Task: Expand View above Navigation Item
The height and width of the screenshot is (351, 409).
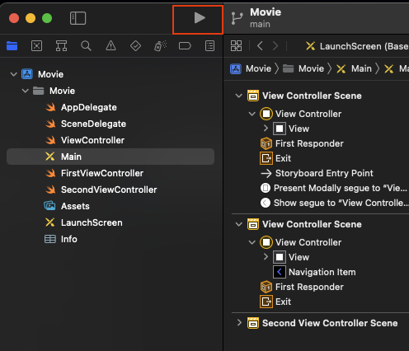Action: click(x=266, y=257)
